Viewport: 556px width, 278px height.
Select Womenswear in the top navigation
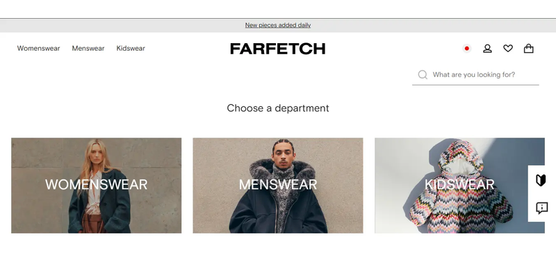pos(38,48)
